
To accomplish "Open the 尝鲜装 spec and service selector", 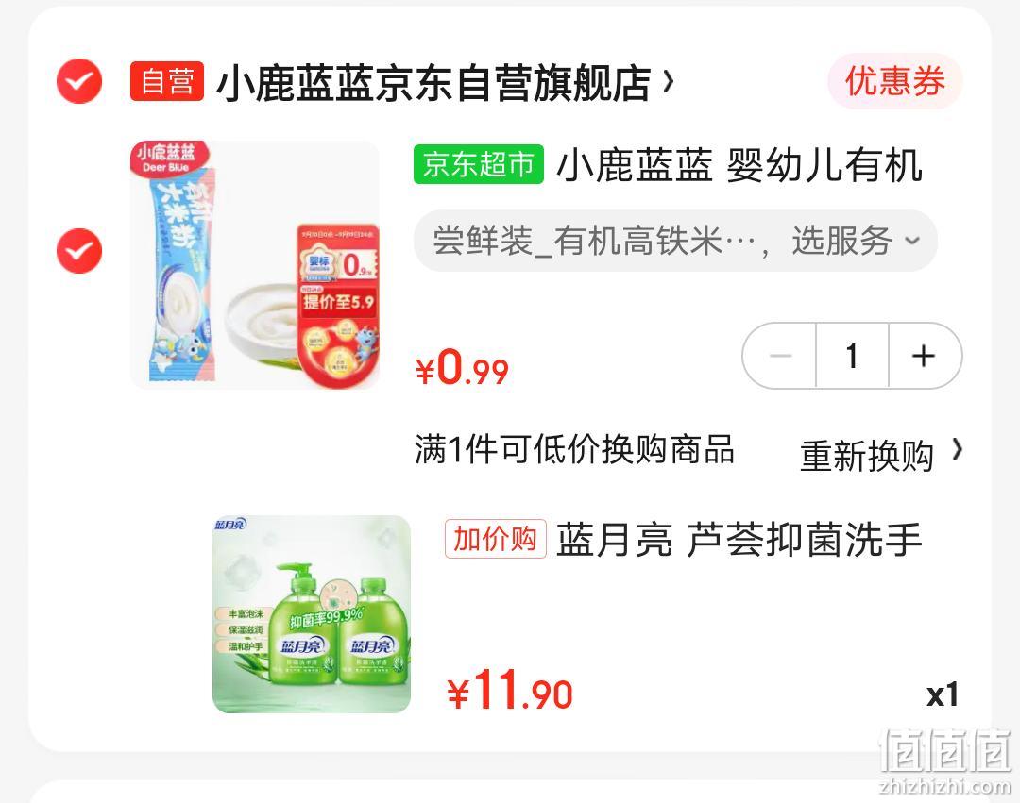I will 675,241.
